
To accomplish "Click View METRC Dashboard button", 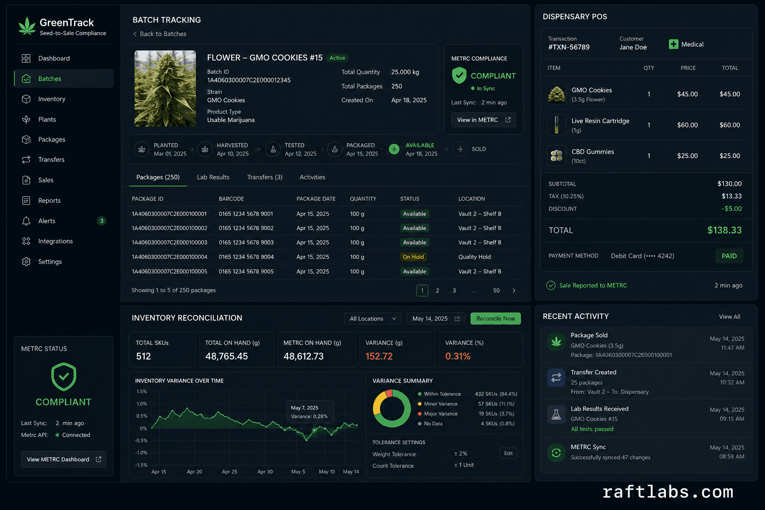I will tap(64, 459).
